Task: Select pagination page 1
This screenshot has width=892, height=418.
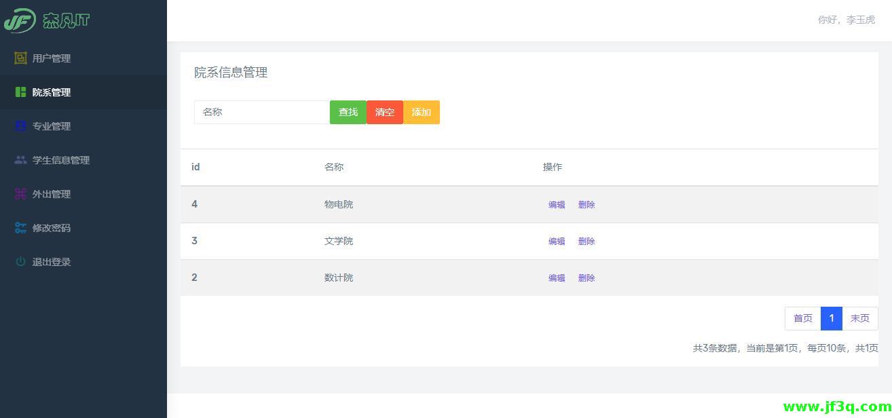Action: click(x=831, y=318)
